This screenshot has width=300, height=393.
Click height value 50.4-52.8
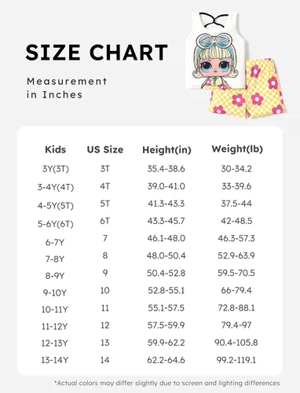pos(166,273)
